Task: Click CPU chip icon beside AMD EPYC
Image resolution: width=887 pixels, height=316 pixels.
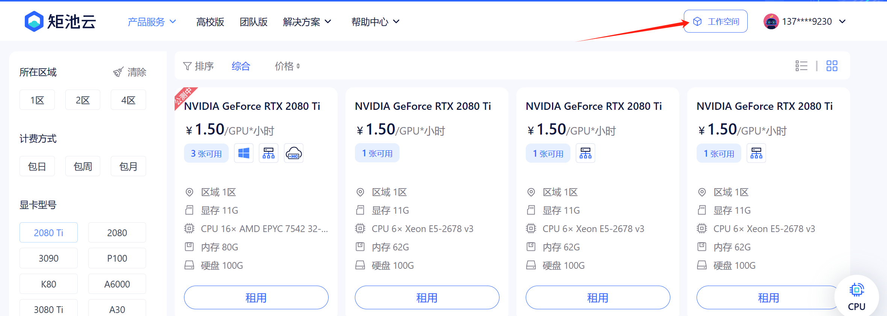Action: click(x=189, y=228)
